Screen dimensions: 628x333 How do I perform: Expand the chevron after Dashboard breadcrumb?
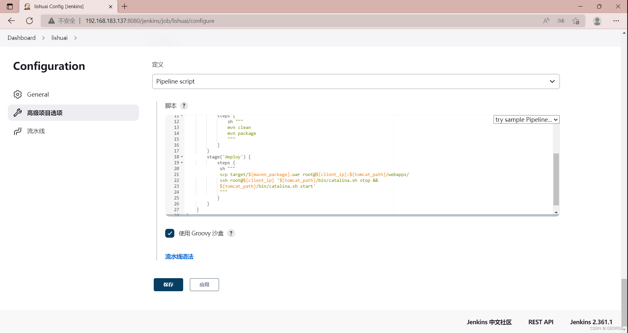click(x=44, y=38)
